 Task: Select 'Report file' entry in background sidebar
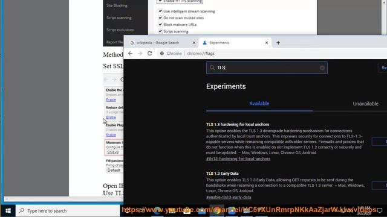point(114,42)
